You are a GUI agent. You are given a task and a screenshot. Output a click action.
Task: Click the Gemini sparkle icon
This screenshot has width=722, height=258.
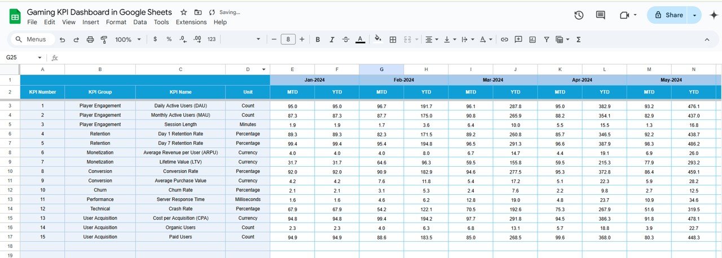[x=714, y=15]
